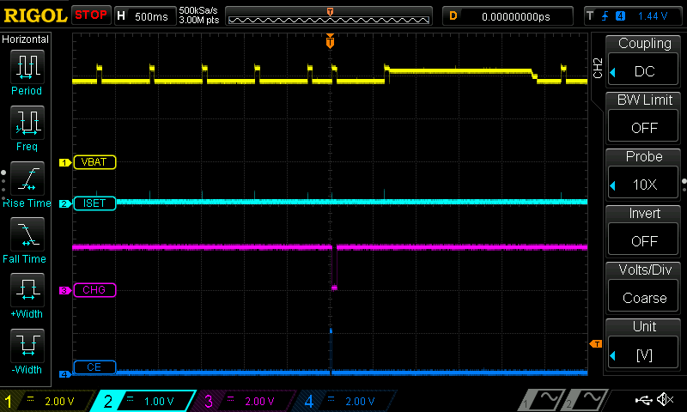Click the USB connection icon
This screenshot has height=412, width=687.
pos(643,400)
